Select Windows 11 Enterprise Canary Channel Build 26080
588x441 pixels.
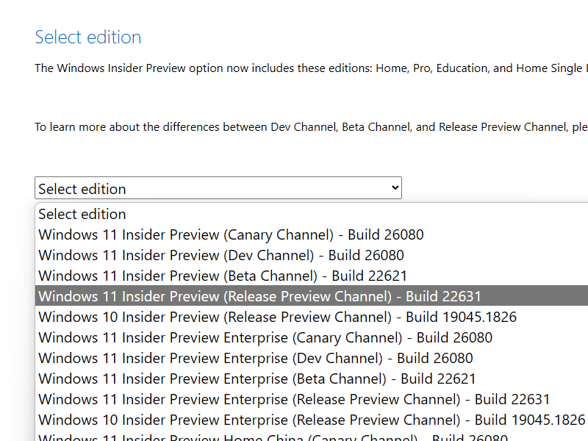coord(265,337)
